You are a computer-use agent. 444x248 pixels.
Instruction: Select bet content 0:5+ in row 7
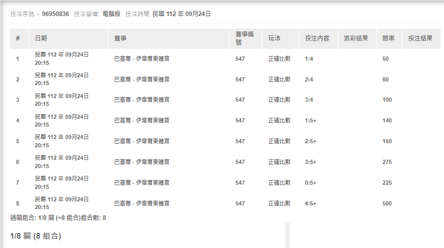[311, 183]
